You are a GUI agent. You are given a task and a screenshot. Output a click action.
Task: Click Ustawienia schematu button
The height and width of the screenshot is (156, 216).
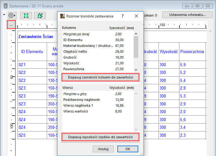[x=187, y=15]
